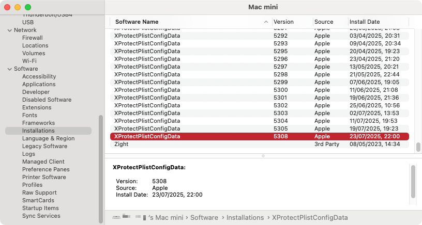Open Raw Support in sidebar

tap(39, 193)
